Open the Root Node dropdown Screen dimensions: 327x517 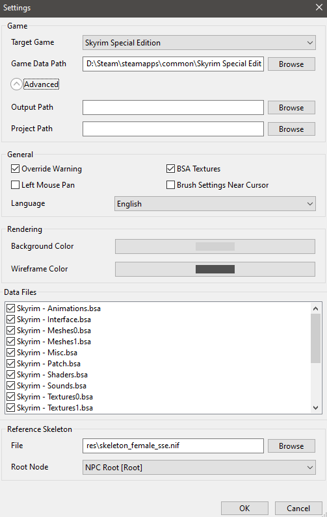199,468
